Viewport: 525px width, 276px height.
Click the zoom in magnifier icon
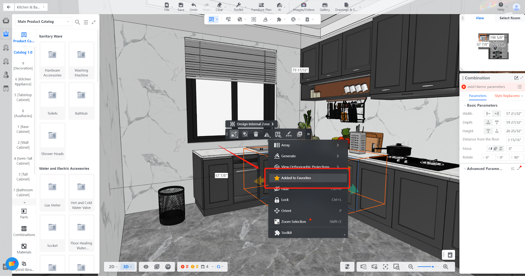point(446,267)
